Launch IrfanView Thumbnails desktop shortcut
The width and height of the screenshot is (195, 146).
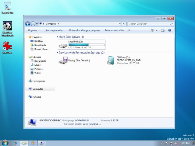pos(7,29)
